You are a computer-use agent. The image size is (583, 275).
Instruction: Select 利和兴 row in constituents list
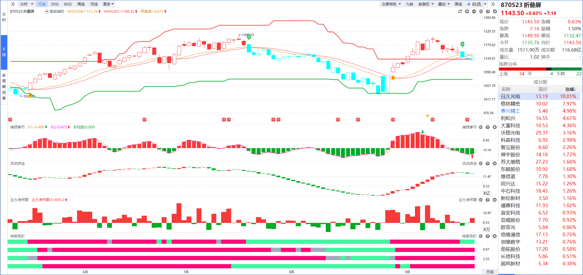click(x=540, y=118)
